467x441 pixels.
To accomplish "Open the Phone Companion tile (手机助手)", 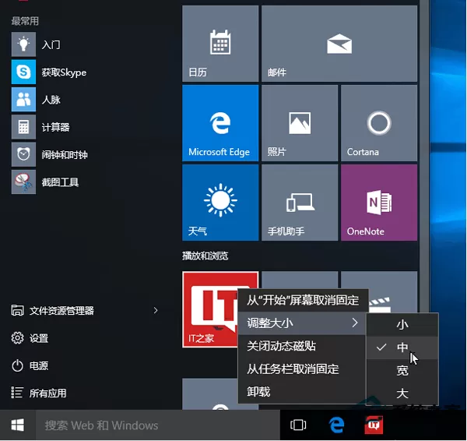I will [300, 203].
